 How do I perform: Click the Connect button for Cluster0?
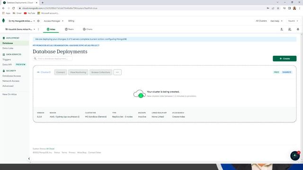click(61, 72)
